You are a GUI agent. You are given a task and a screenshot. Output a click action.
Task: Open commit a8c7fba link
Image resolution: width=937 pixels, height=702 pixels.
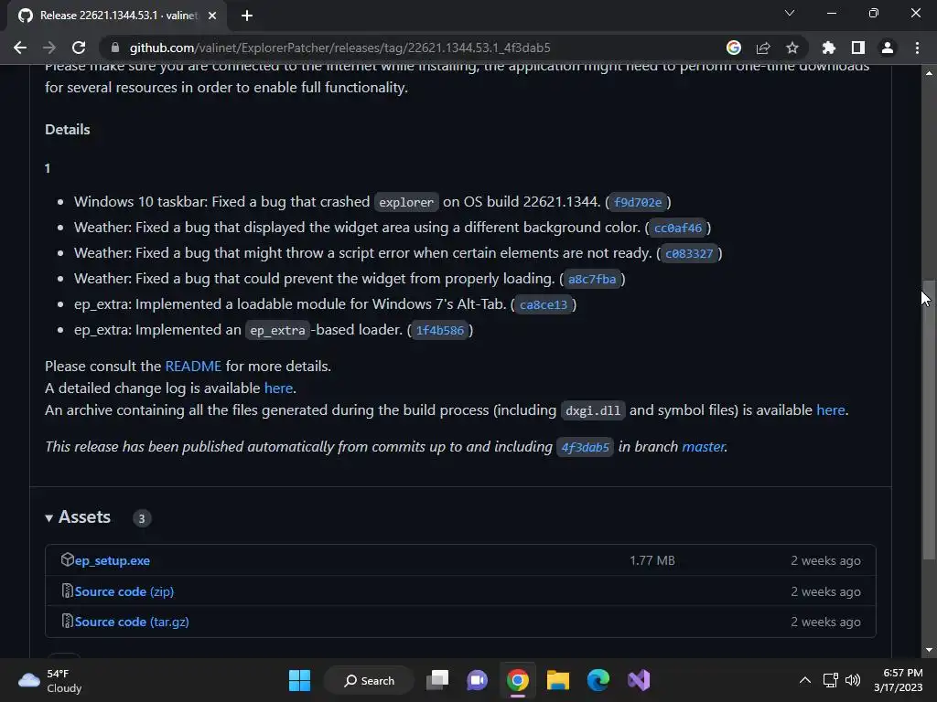(592, 280)
